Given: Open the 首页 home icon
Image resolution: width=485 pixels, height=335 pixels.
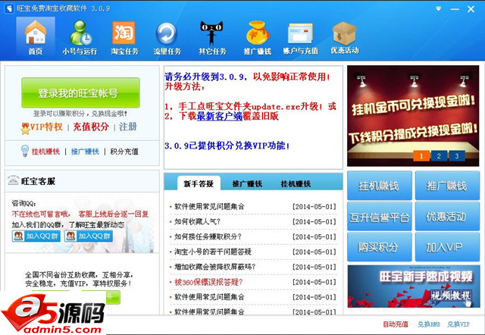Looking at the screenshot, I should (36, 38).
